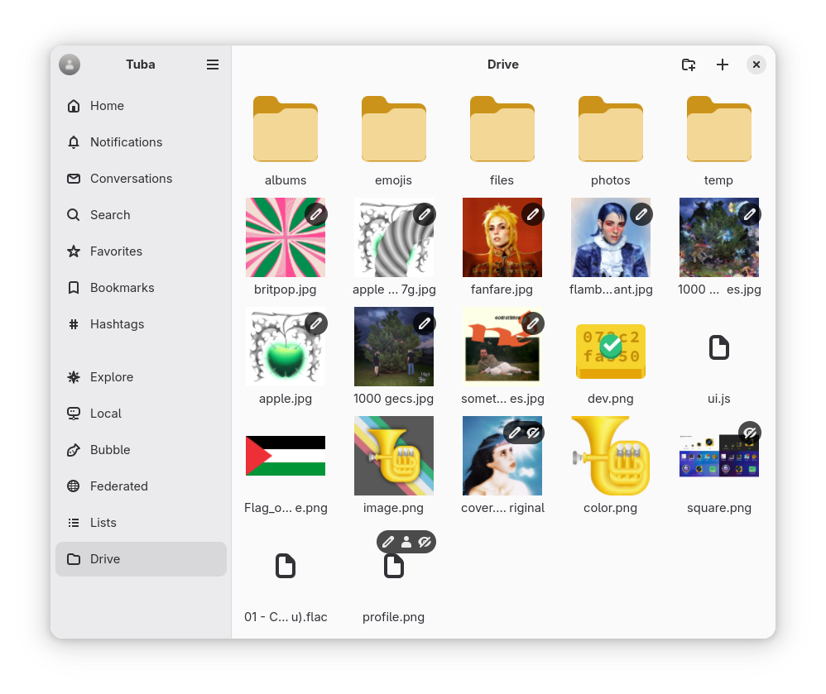Click the pencil badge on fanfare.jpg
Image resolution: width=826 pixels, height=694 pixels.
pyautogui.click(x=532, y=214)
